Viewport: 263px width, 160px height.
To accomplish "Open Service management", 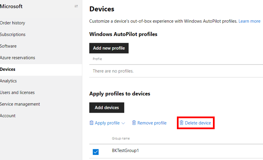I will coord(20,104).
